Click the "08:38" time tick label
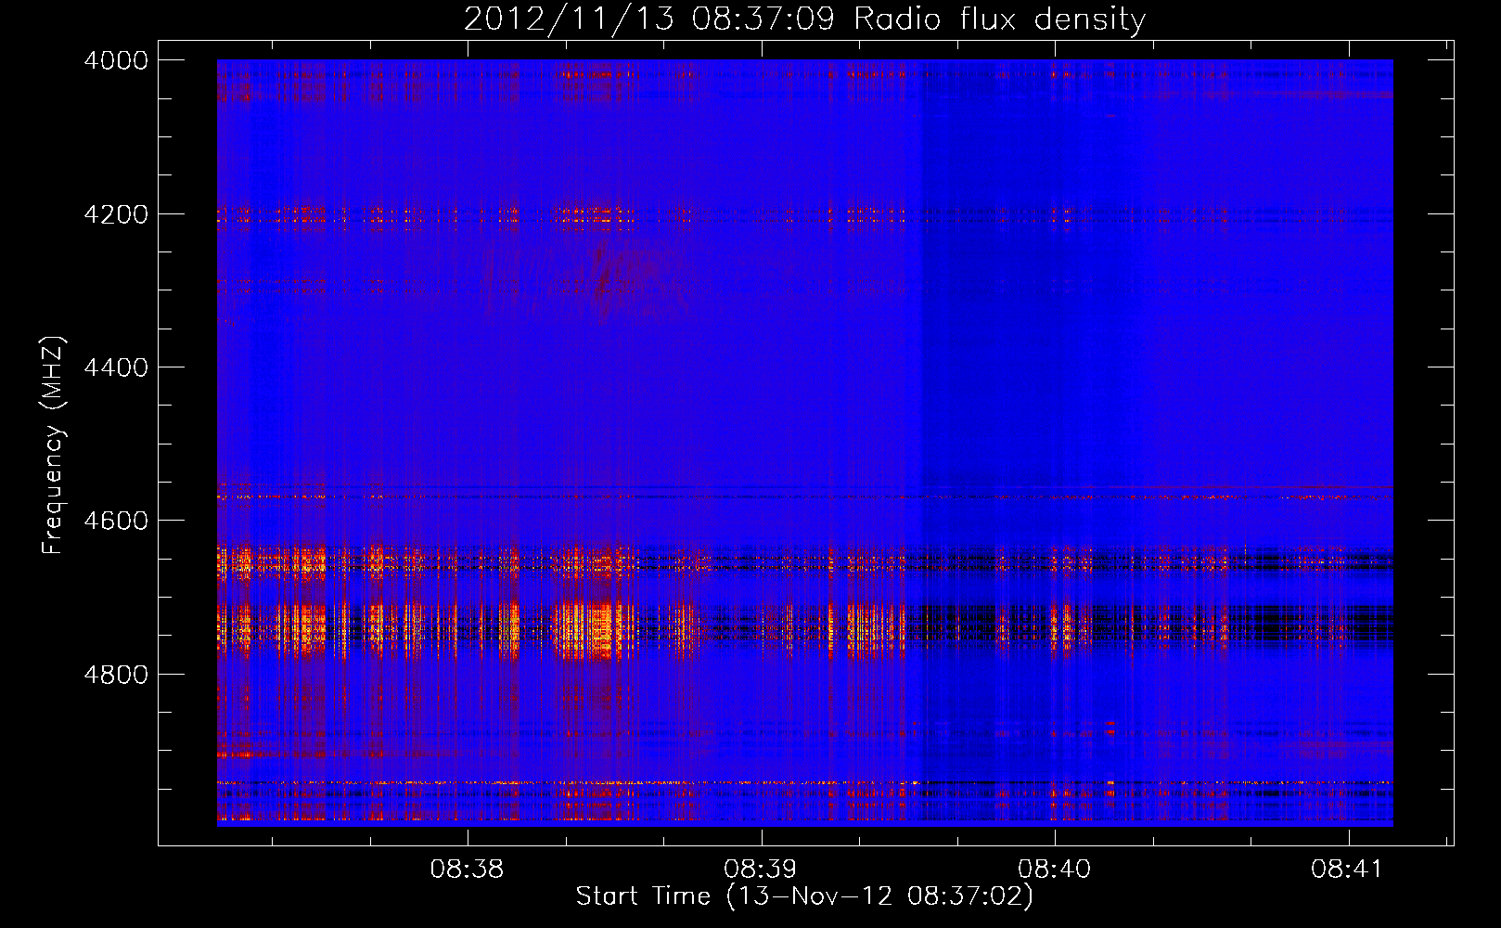Viewport: 1501px width, 928px height. [468, 870]
